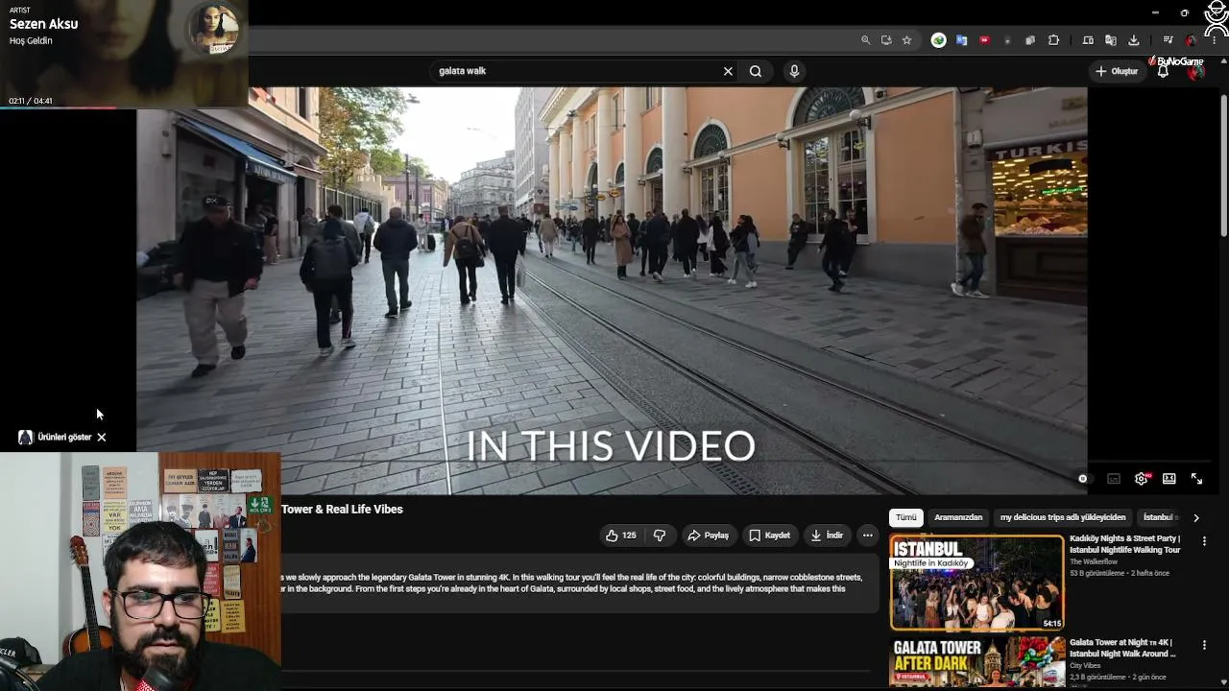This screenshot has height=691, width=1229.
Task: Toggle autoplay switch in player
Action: tap(1083, 479)
